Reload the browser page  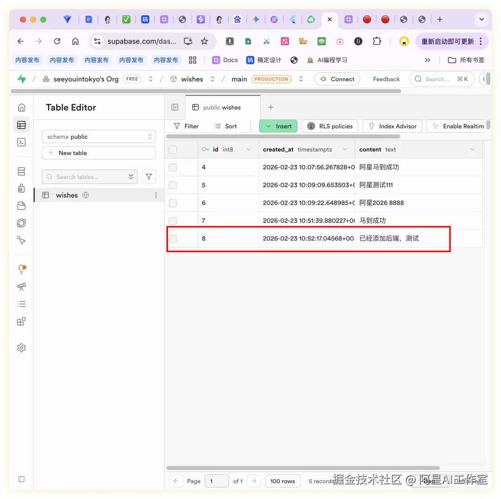(x=57, y=41)
